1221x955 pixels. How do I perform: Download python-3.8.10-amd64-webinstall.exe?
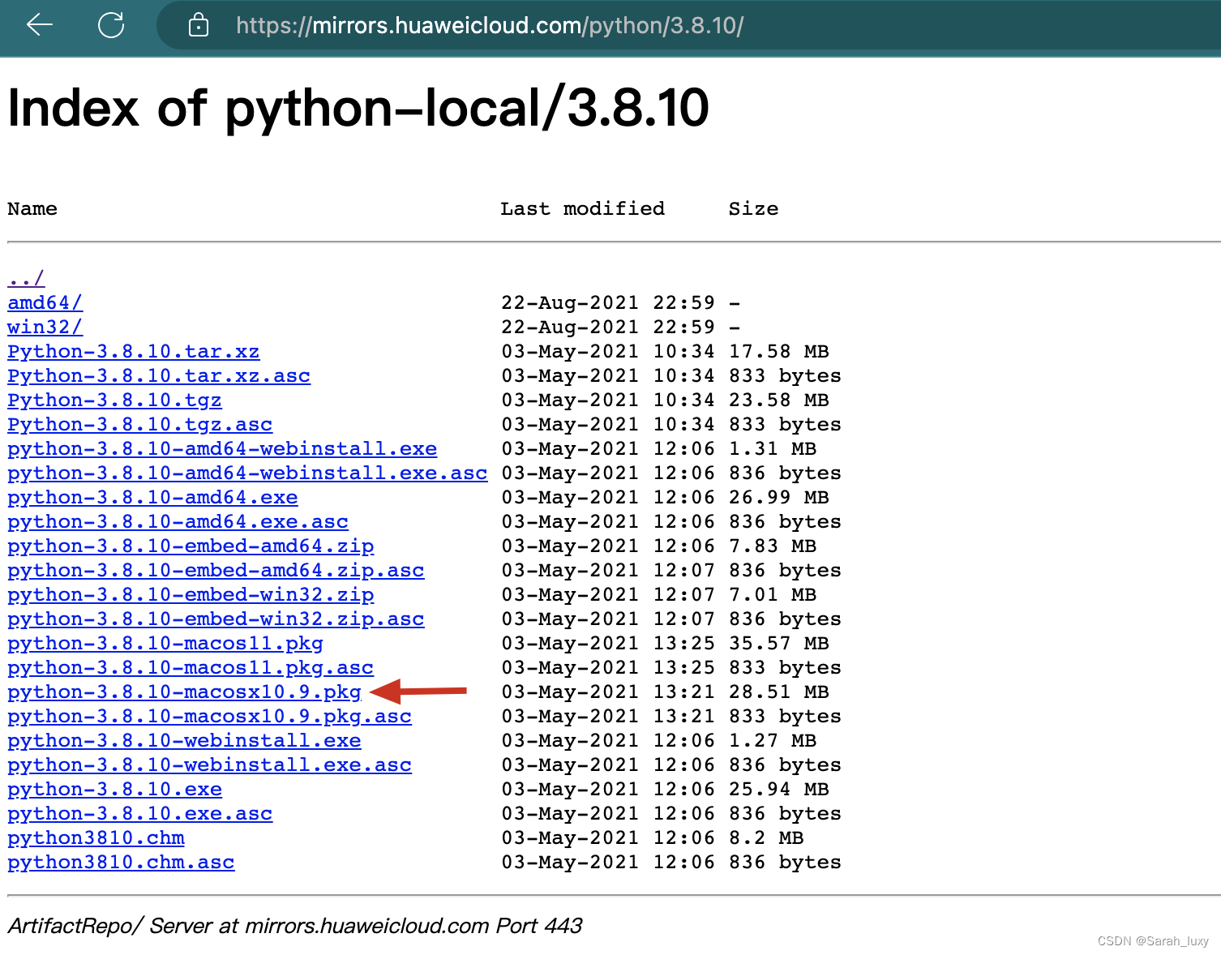[222, 449]
